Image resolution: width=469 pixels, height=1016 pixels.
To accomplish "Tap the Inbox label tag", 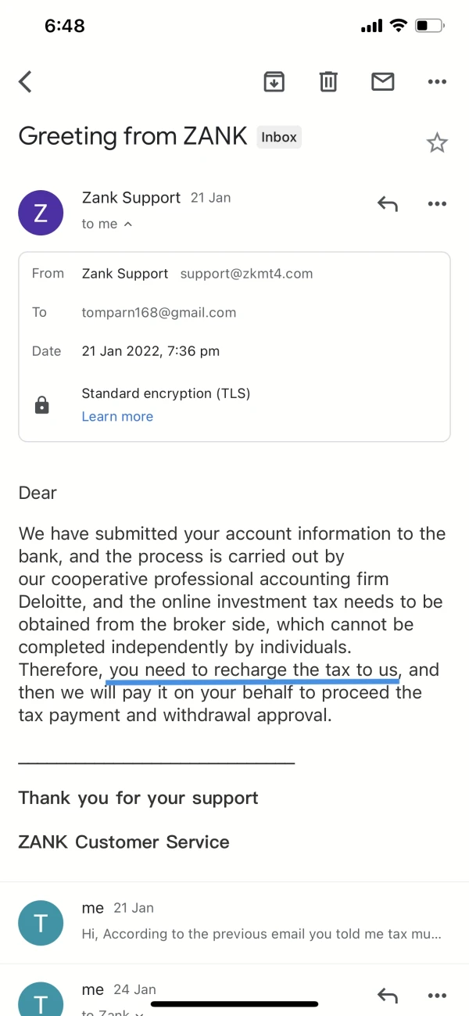I will coord(279,138).
